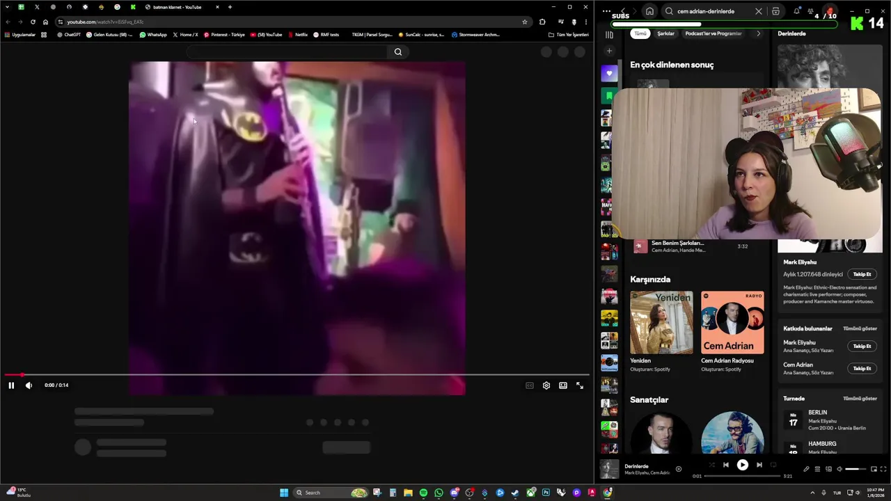Toggle Spotify lyrics microphone icon
The width and height of the screenshot is (891, 501).
tap(806, 469)
